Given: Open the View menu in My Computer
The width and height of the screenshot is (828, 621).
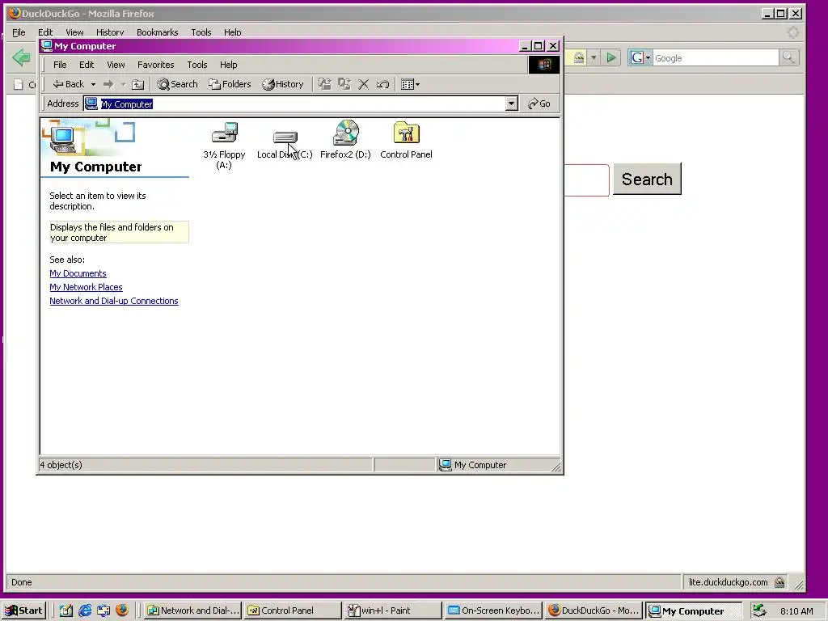Looking at the screenshot, I should pos(116,65).
